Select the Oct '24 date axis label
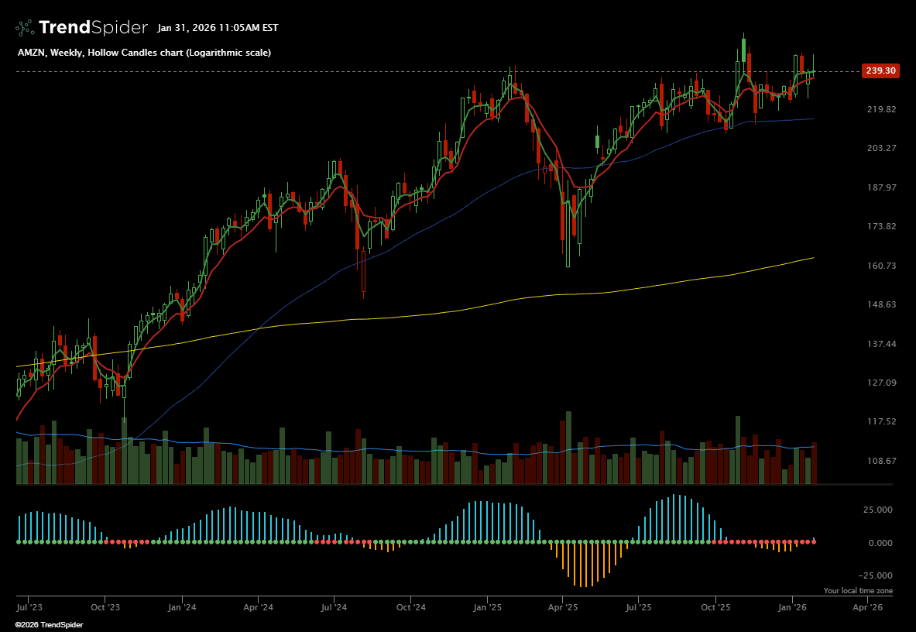This screenshot has height=632, width=916. (410, 608)
